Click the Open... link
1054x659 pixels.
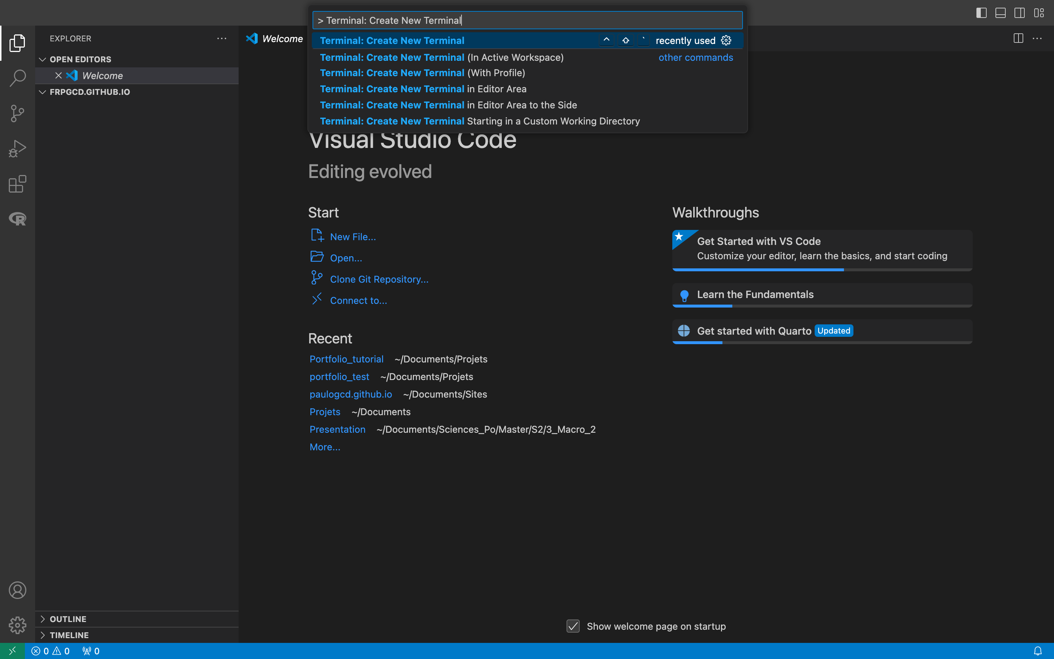[346, 258]
